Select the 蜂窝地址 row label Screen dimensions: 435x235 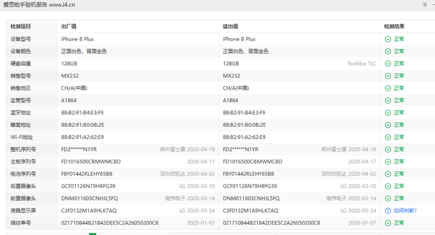[x=20, y=125]
